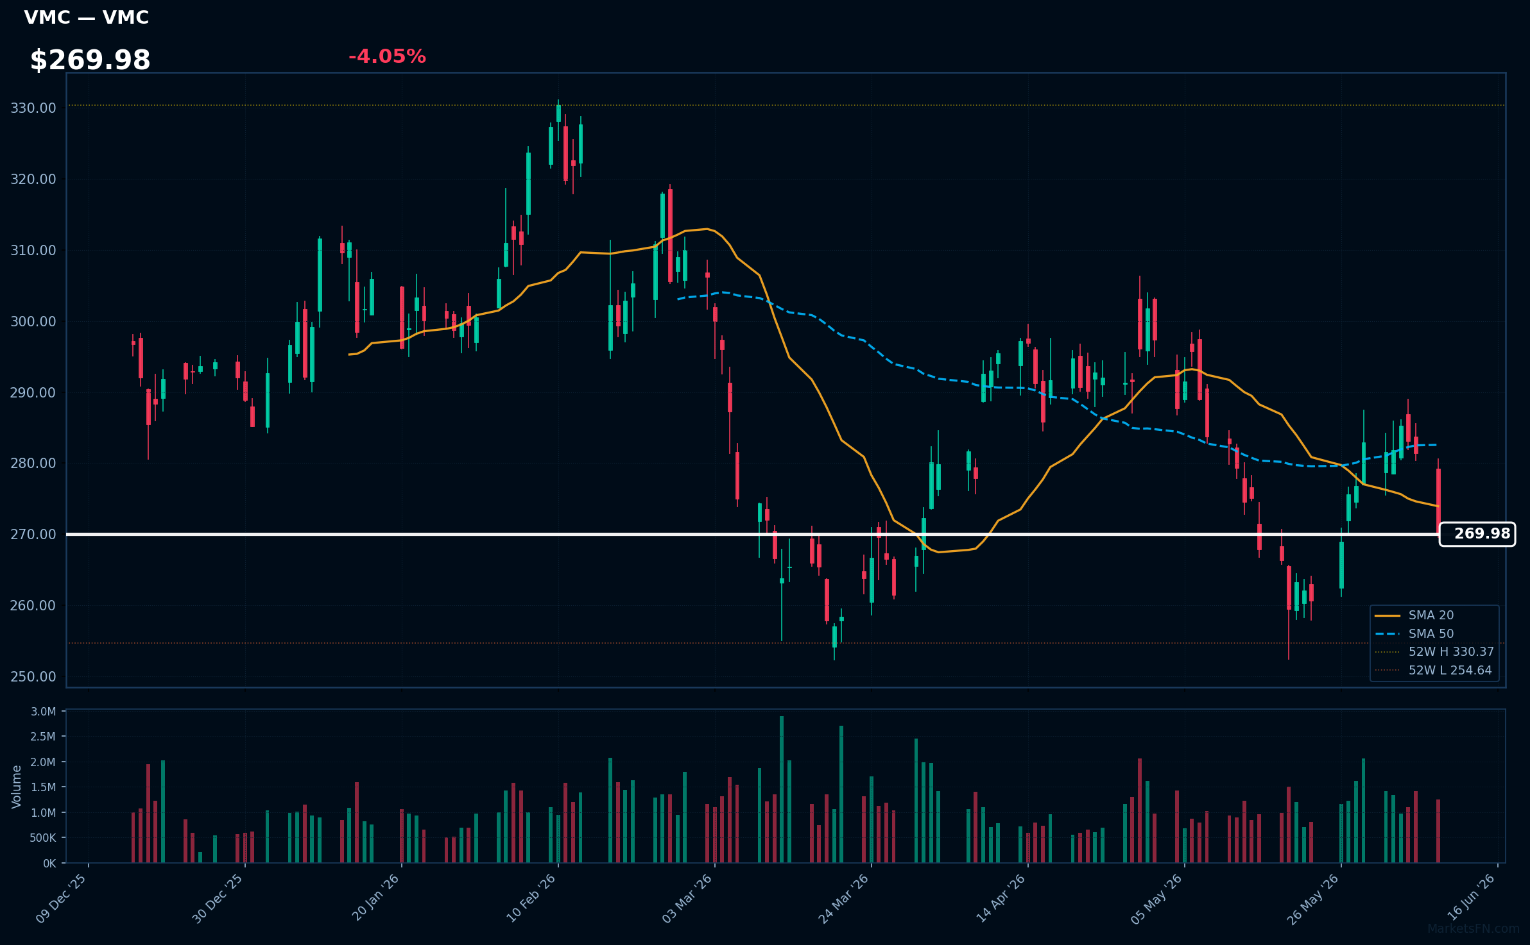Click the 280.00 price axis label

pos(33,463)
